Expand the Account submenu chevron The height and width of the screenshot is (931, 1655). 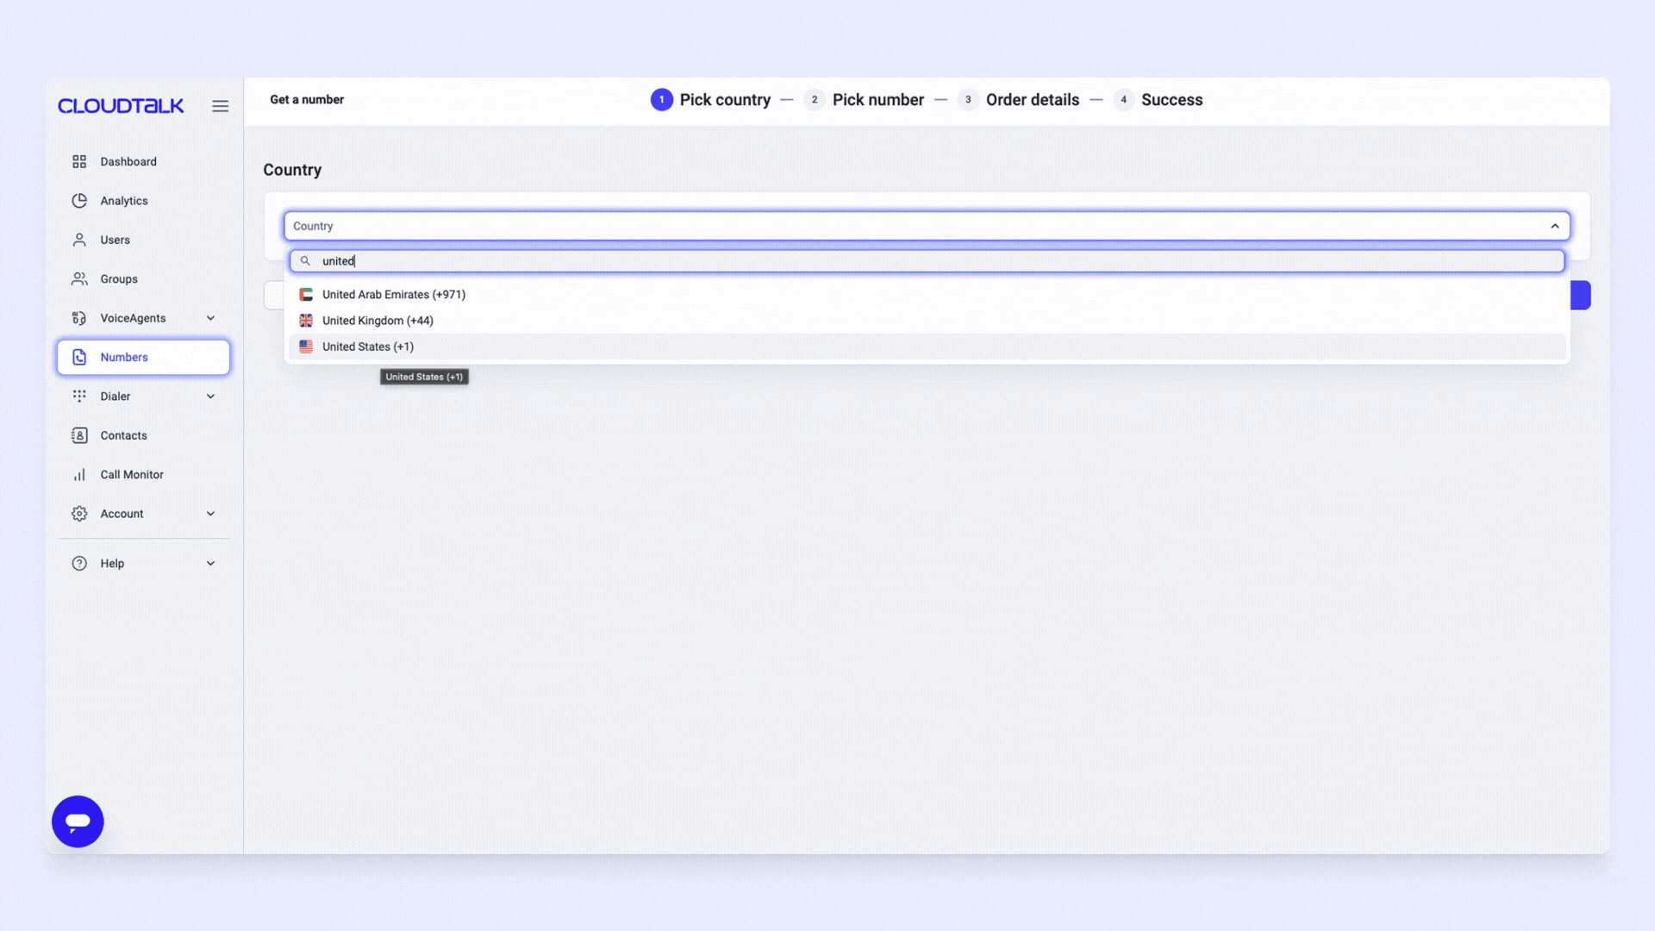210,514
